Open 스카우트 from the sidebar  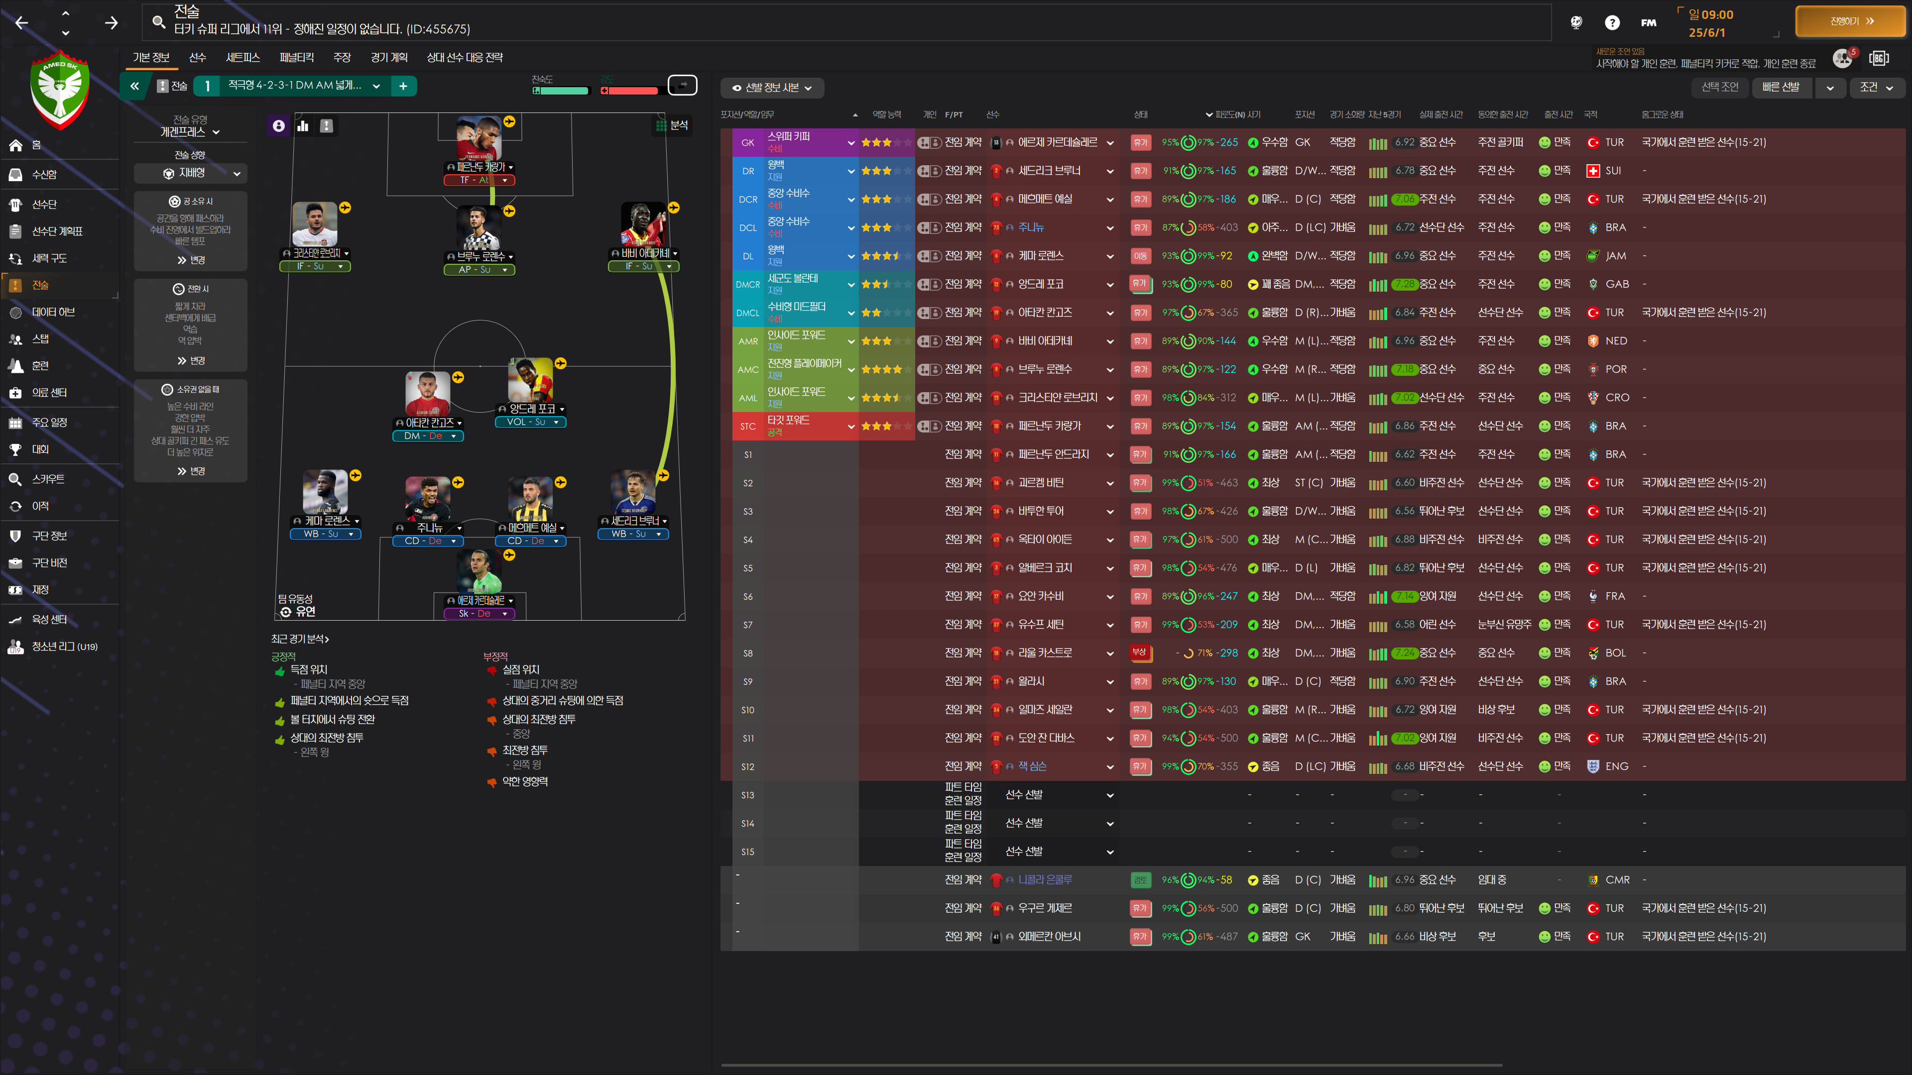[x=47, y=479]
